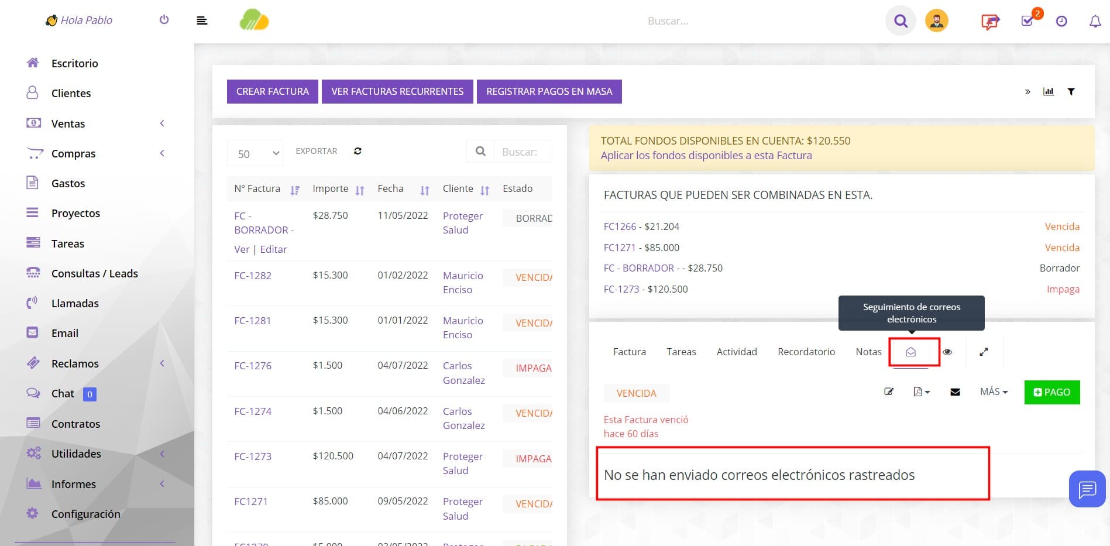Screen dimensions: 1110x546
Task: Switch to the invoice Tareas tab
Action: (x=681, y=352)
